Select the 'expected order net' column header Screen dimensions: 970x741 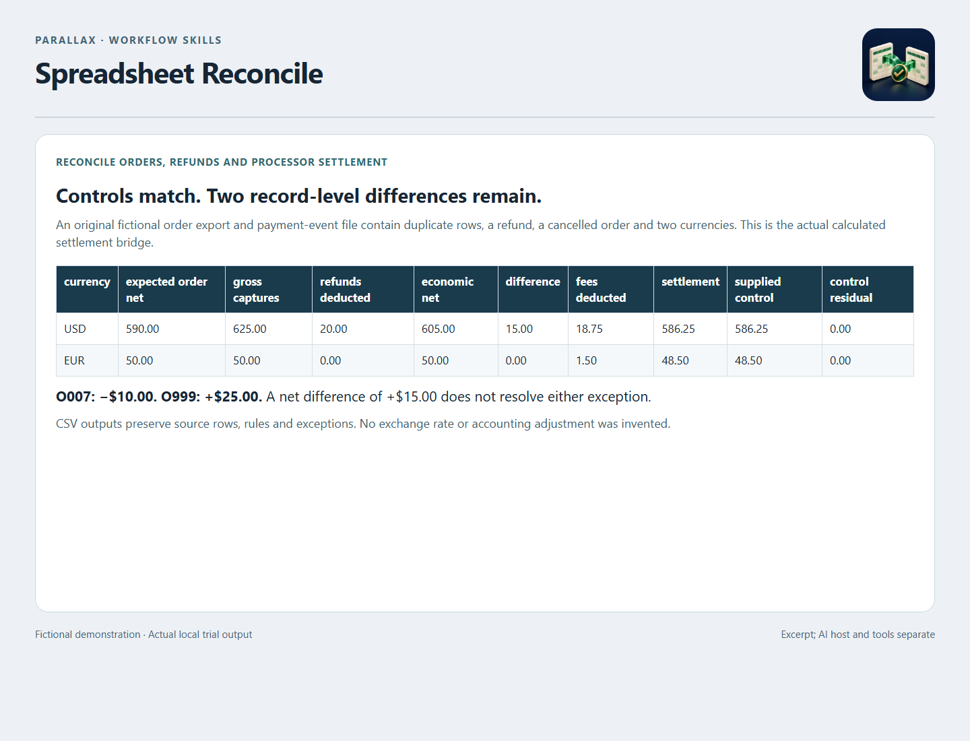tap(172, 290)
